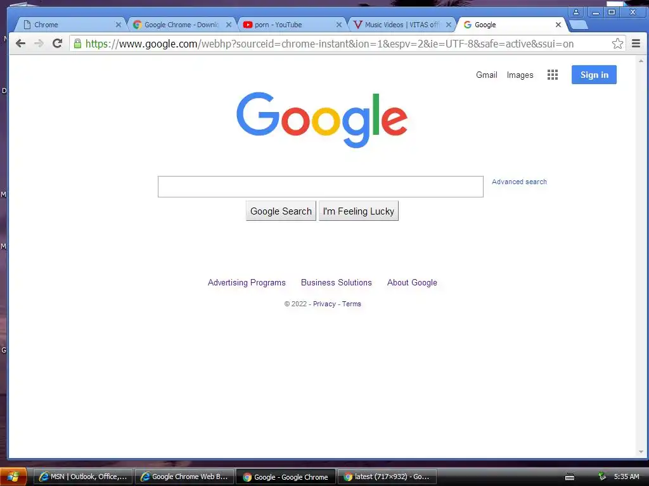This screenshot has height=486, width=649.
Task: Click the blue Sign in button
Action: pos(594,75)
